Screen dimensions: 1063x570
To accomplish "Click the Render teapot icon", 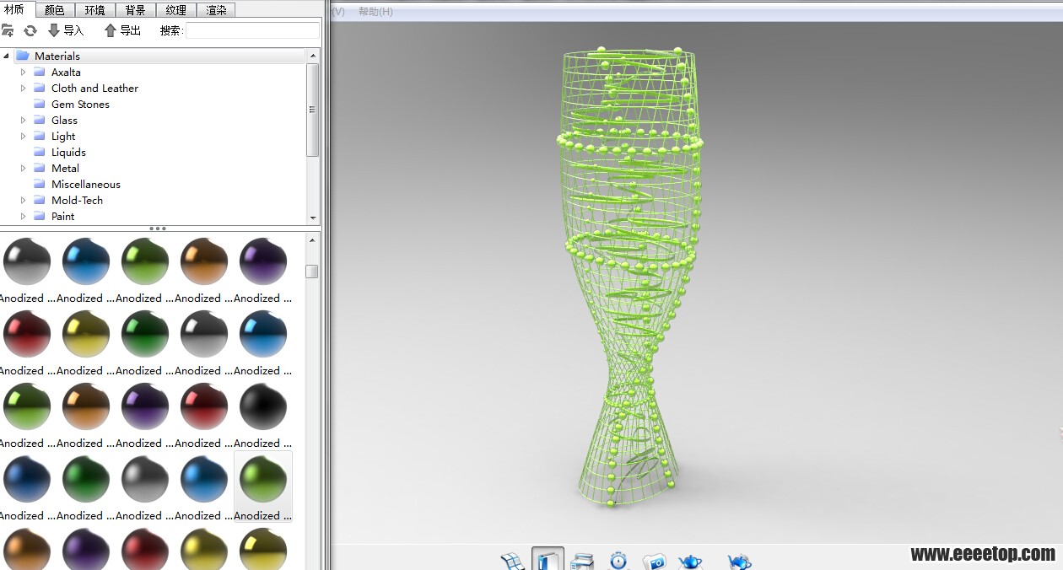I will (x=690, y=562).
